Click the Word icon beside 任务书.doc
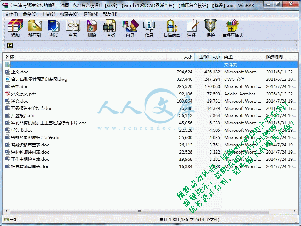This screenshot has height=226, width=301. pos(7,130)
